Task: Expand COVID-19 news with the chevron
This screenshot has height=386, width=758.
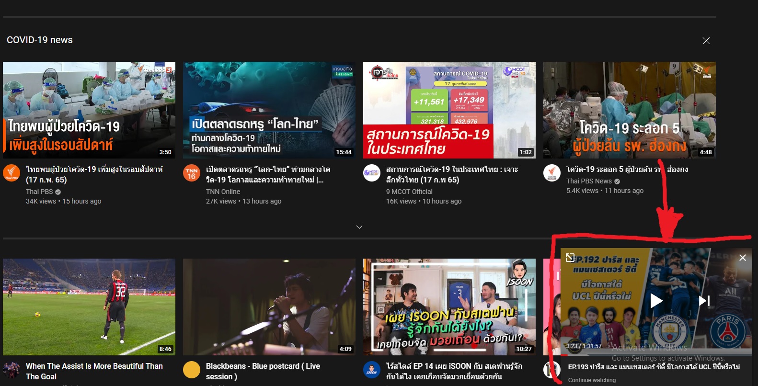Action: coord(359,227)
